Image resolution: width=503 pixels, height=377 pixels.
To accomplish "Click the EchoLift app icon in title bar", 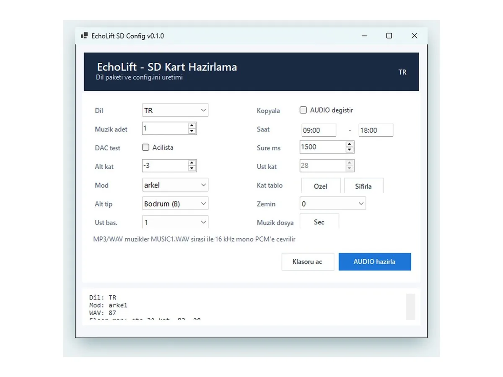I will click(x=84, y=36).
